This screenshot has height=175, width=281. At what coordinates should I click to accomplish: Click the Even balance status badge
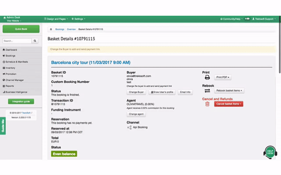coord(64,154)
